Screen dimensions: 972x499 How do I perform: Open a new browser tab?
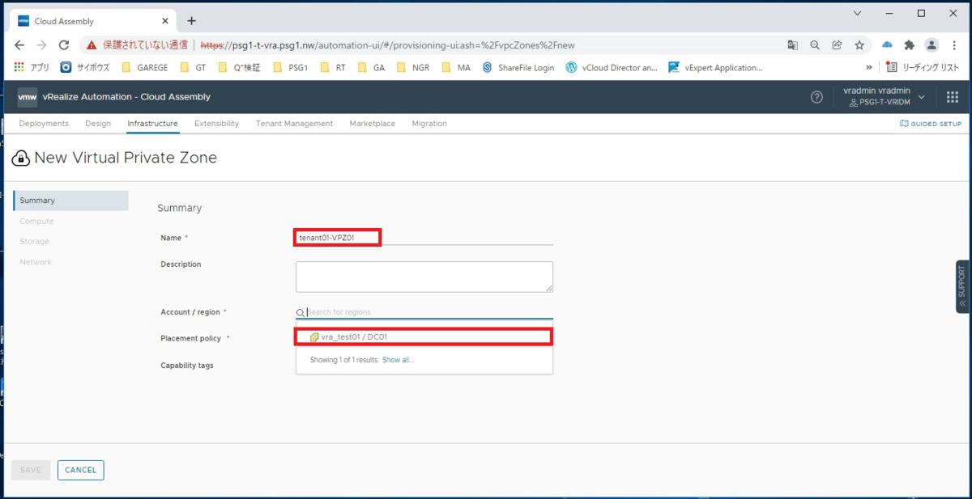click(191, 21)
